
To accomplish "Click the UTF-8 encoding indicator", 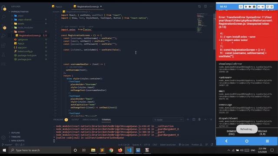I will (147, 145).
